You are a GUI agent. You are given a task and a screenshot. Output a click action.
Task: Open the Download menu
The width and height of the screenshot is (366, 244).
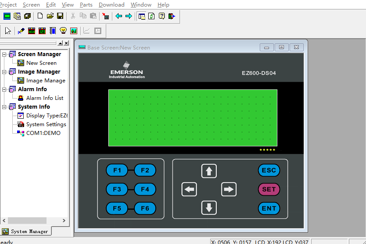[111, 5]
